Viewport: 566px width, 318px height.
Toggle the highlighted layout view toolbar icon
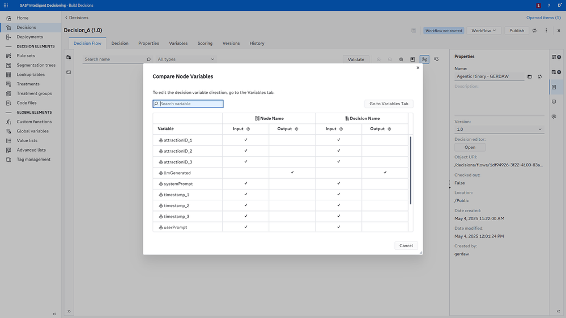click(424, 59)
